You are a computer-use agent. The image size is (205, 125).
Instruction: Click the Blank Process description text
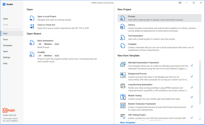tap(43, 47)
